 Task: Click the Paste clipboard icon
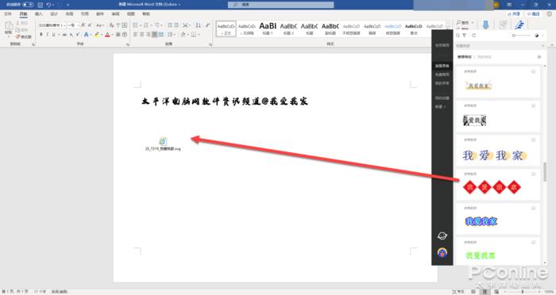click(9, 26)
